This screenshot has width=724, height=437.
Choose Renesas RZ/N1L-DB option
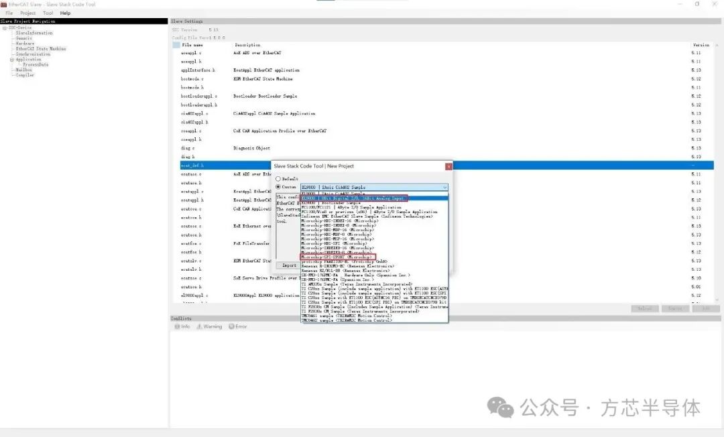(x=374, y=270)
